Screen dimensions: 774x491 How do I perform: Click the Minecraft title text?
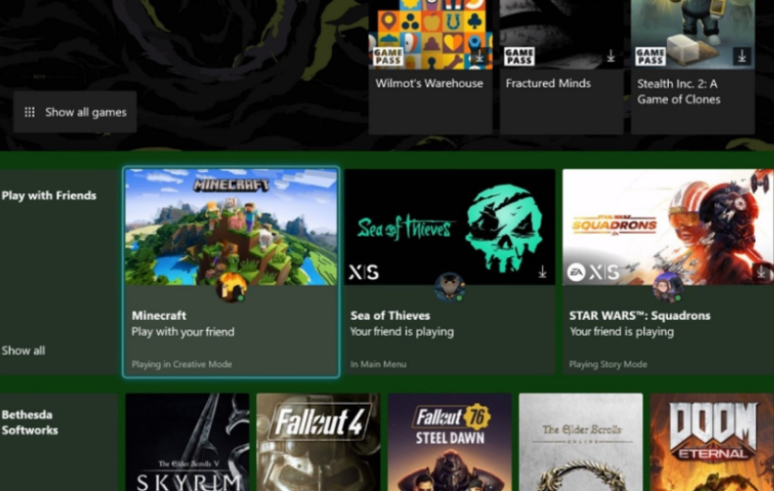(159, 315)
